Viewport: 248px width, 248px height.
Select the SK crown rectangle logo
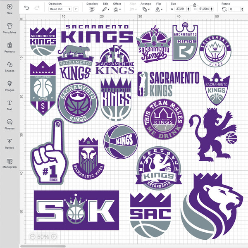click(x=76, y=210)
